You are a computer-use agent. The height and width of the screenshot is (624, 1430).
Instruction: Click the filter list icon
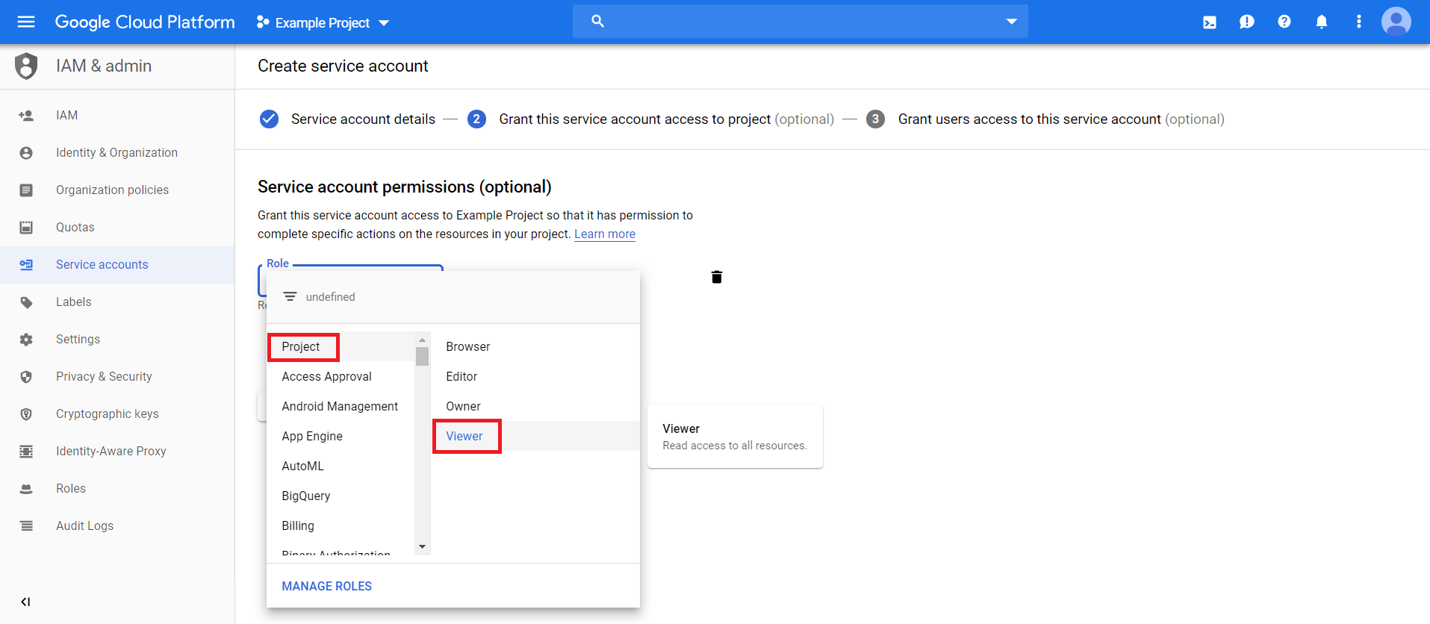pyautogui.click(x=290, y=296)
